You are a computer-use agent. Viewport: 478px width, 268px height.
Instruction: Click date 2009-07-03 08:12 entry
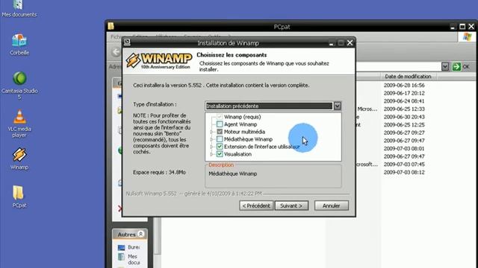pyautogui.click(x=404, y=172)
